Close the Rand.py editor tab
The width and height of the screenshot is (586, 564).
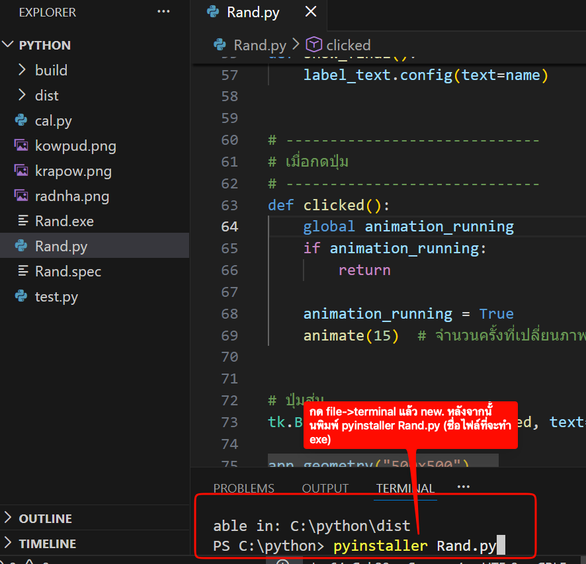click(x=311, y=12)
